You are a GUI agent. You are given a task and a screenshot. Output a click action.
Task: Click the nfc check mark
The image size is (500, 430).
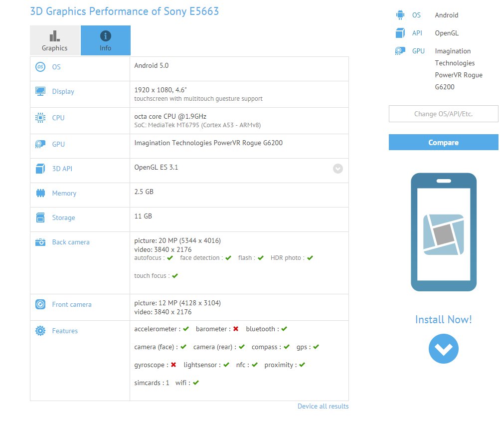point(254,365)
